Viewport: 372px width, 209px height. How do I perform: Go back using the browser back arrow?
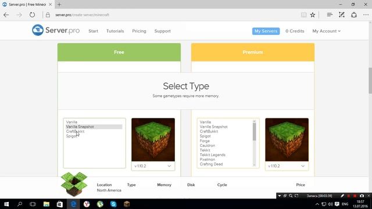[6, 15]
